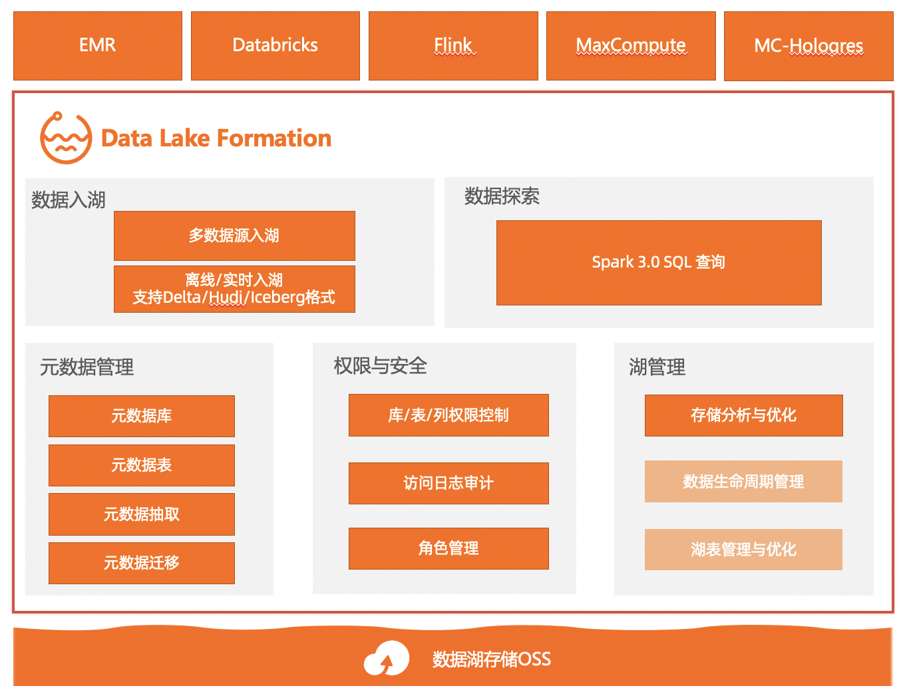
Task: Click the faded 湖表管理与优化 block
Action: pyautogui.click(x=743, y=550)
